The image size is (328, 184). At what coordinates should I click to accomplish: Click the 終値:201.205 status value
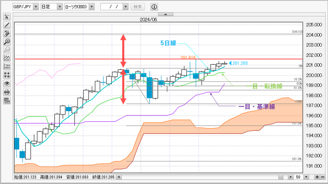coord(103,177)
